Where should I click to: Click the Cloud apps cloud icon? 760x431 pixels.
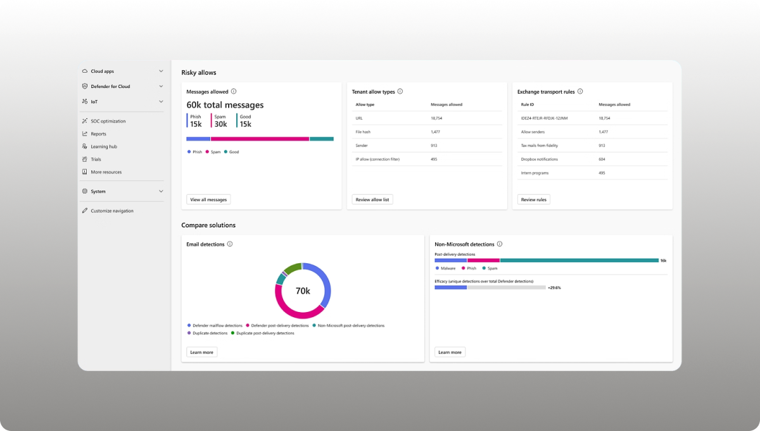85,72
